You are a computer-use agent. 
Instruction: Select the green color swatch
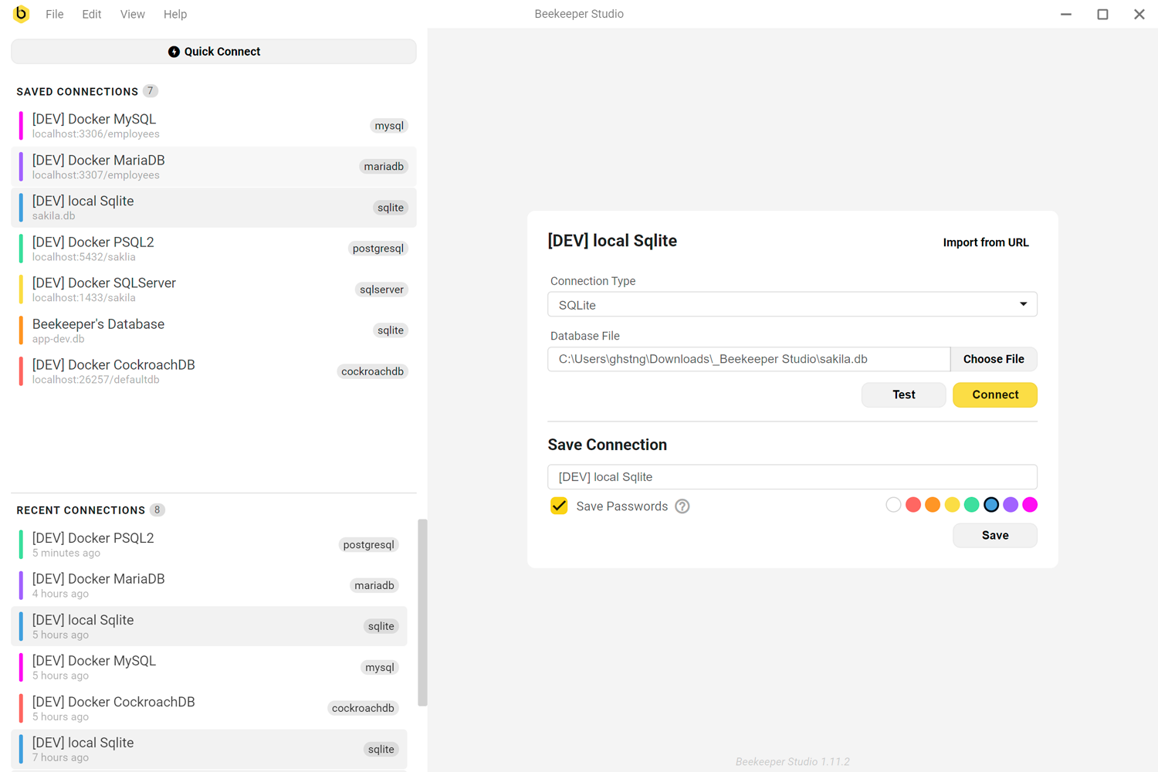pos(971,505)
